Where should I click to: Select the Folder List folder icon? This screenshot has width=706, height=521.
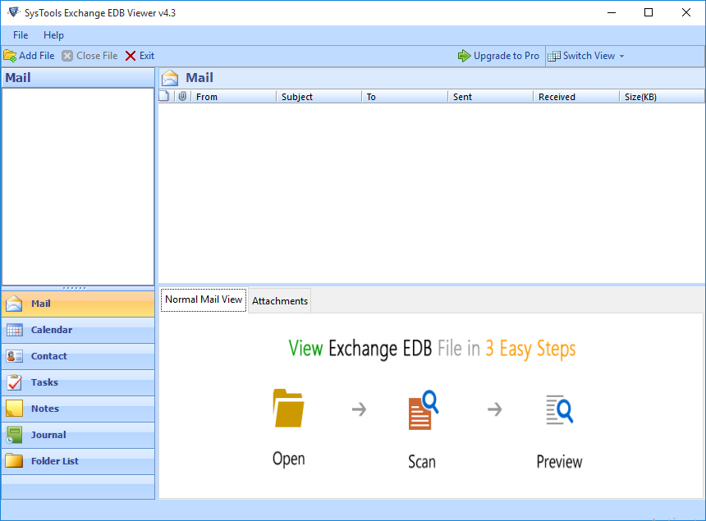(x=15, y=461)
